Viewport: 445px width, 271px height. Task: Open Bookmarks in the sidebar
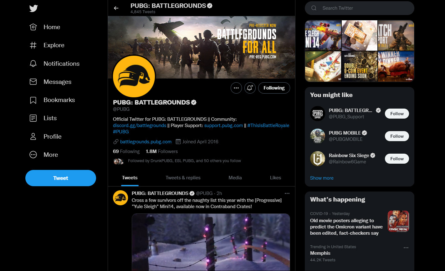52,100
